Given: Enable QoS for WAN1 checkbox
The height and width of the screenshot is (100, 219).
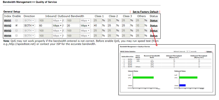Looking at the screenshot, I should pyautogui.click(x=16, y=20).
